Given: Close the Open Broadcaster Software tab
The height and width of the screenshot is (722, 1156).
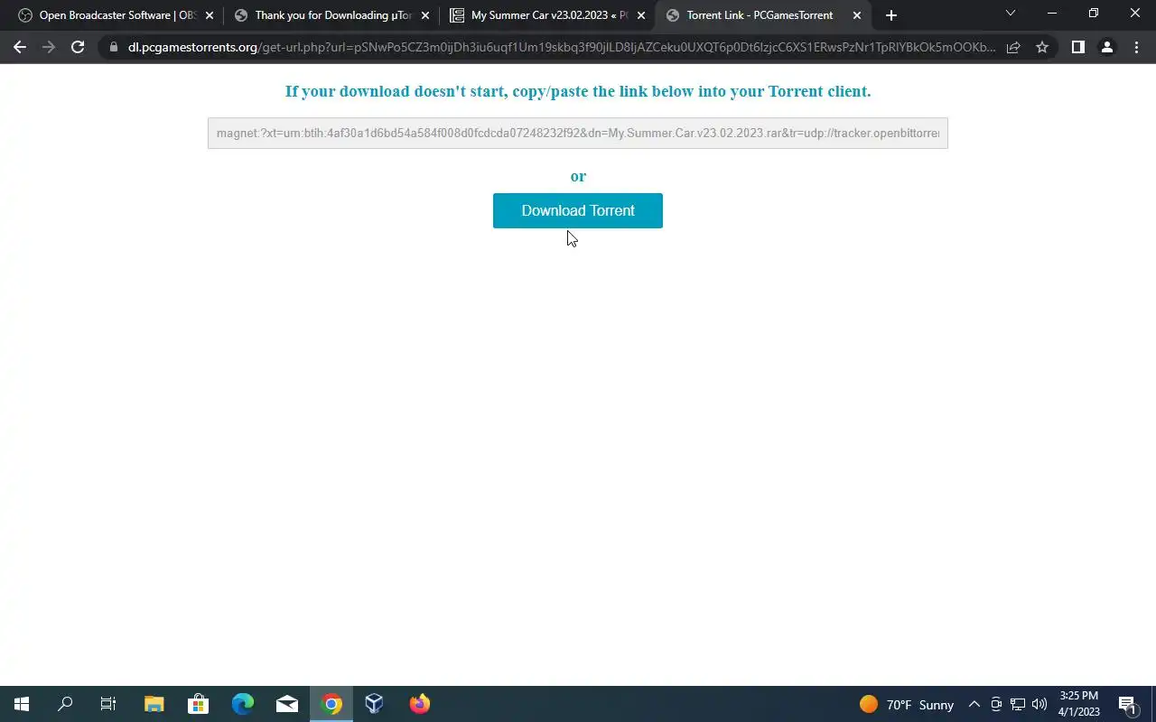Looking at the screenshot, I should [x=210, y=15].
